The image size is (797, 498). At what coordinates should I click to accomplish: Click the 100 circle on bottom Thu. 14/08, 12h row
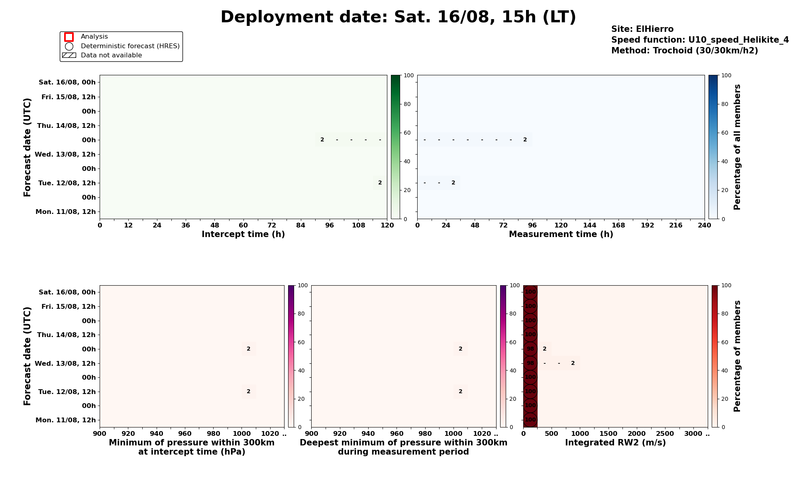click(530, 335)
